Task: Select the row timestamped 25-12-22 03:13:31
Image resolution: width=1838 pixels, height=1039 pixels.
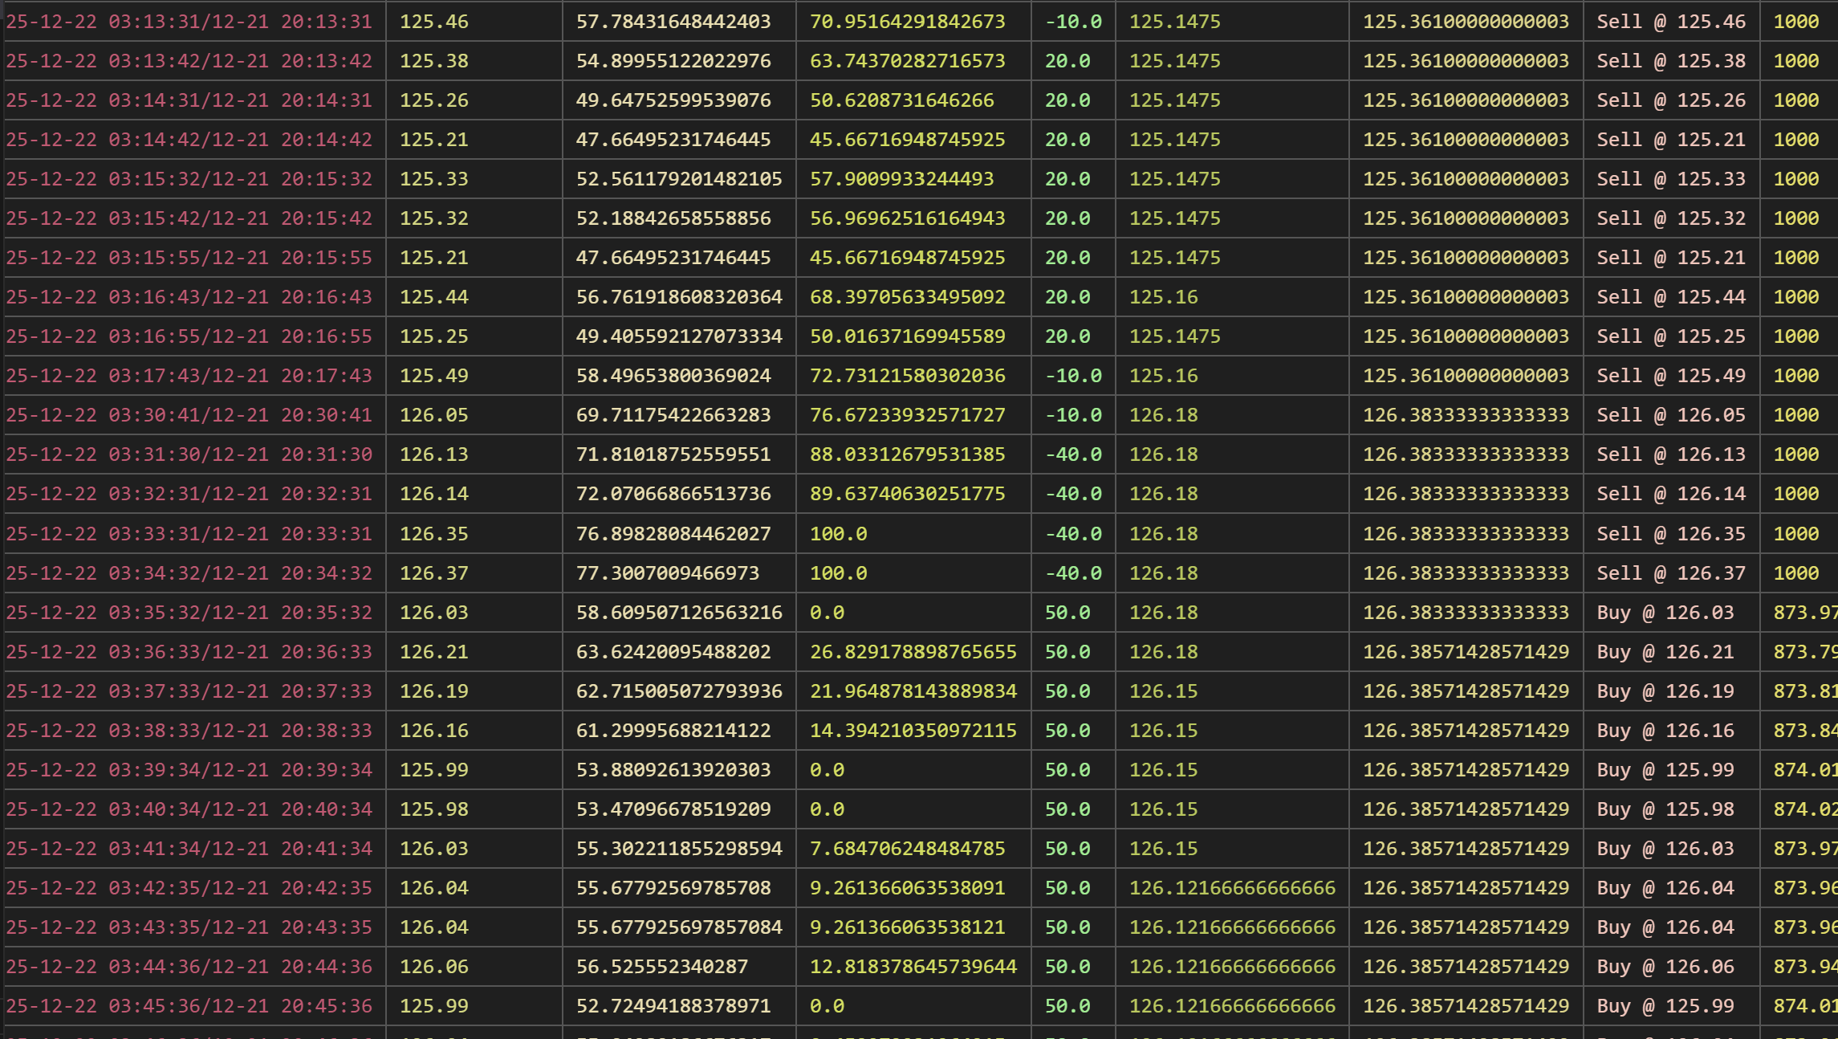Action: click(x=189, y=22)
